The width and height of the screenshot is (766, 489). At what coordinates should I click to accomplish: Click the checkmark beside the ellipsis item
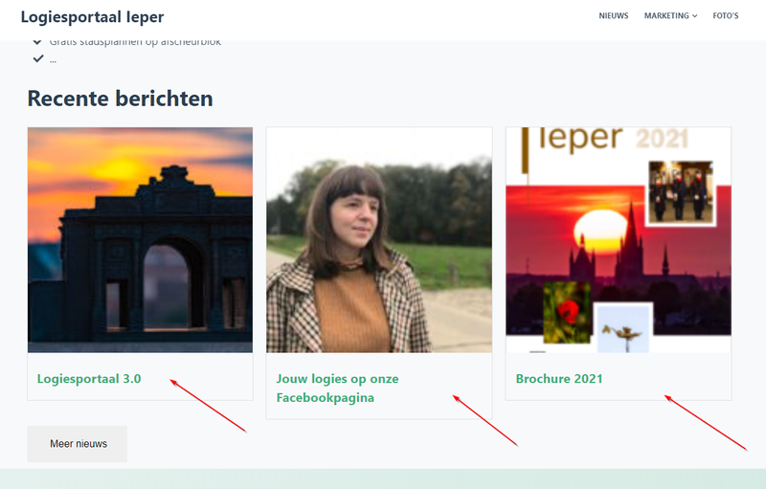coord(37,58)
